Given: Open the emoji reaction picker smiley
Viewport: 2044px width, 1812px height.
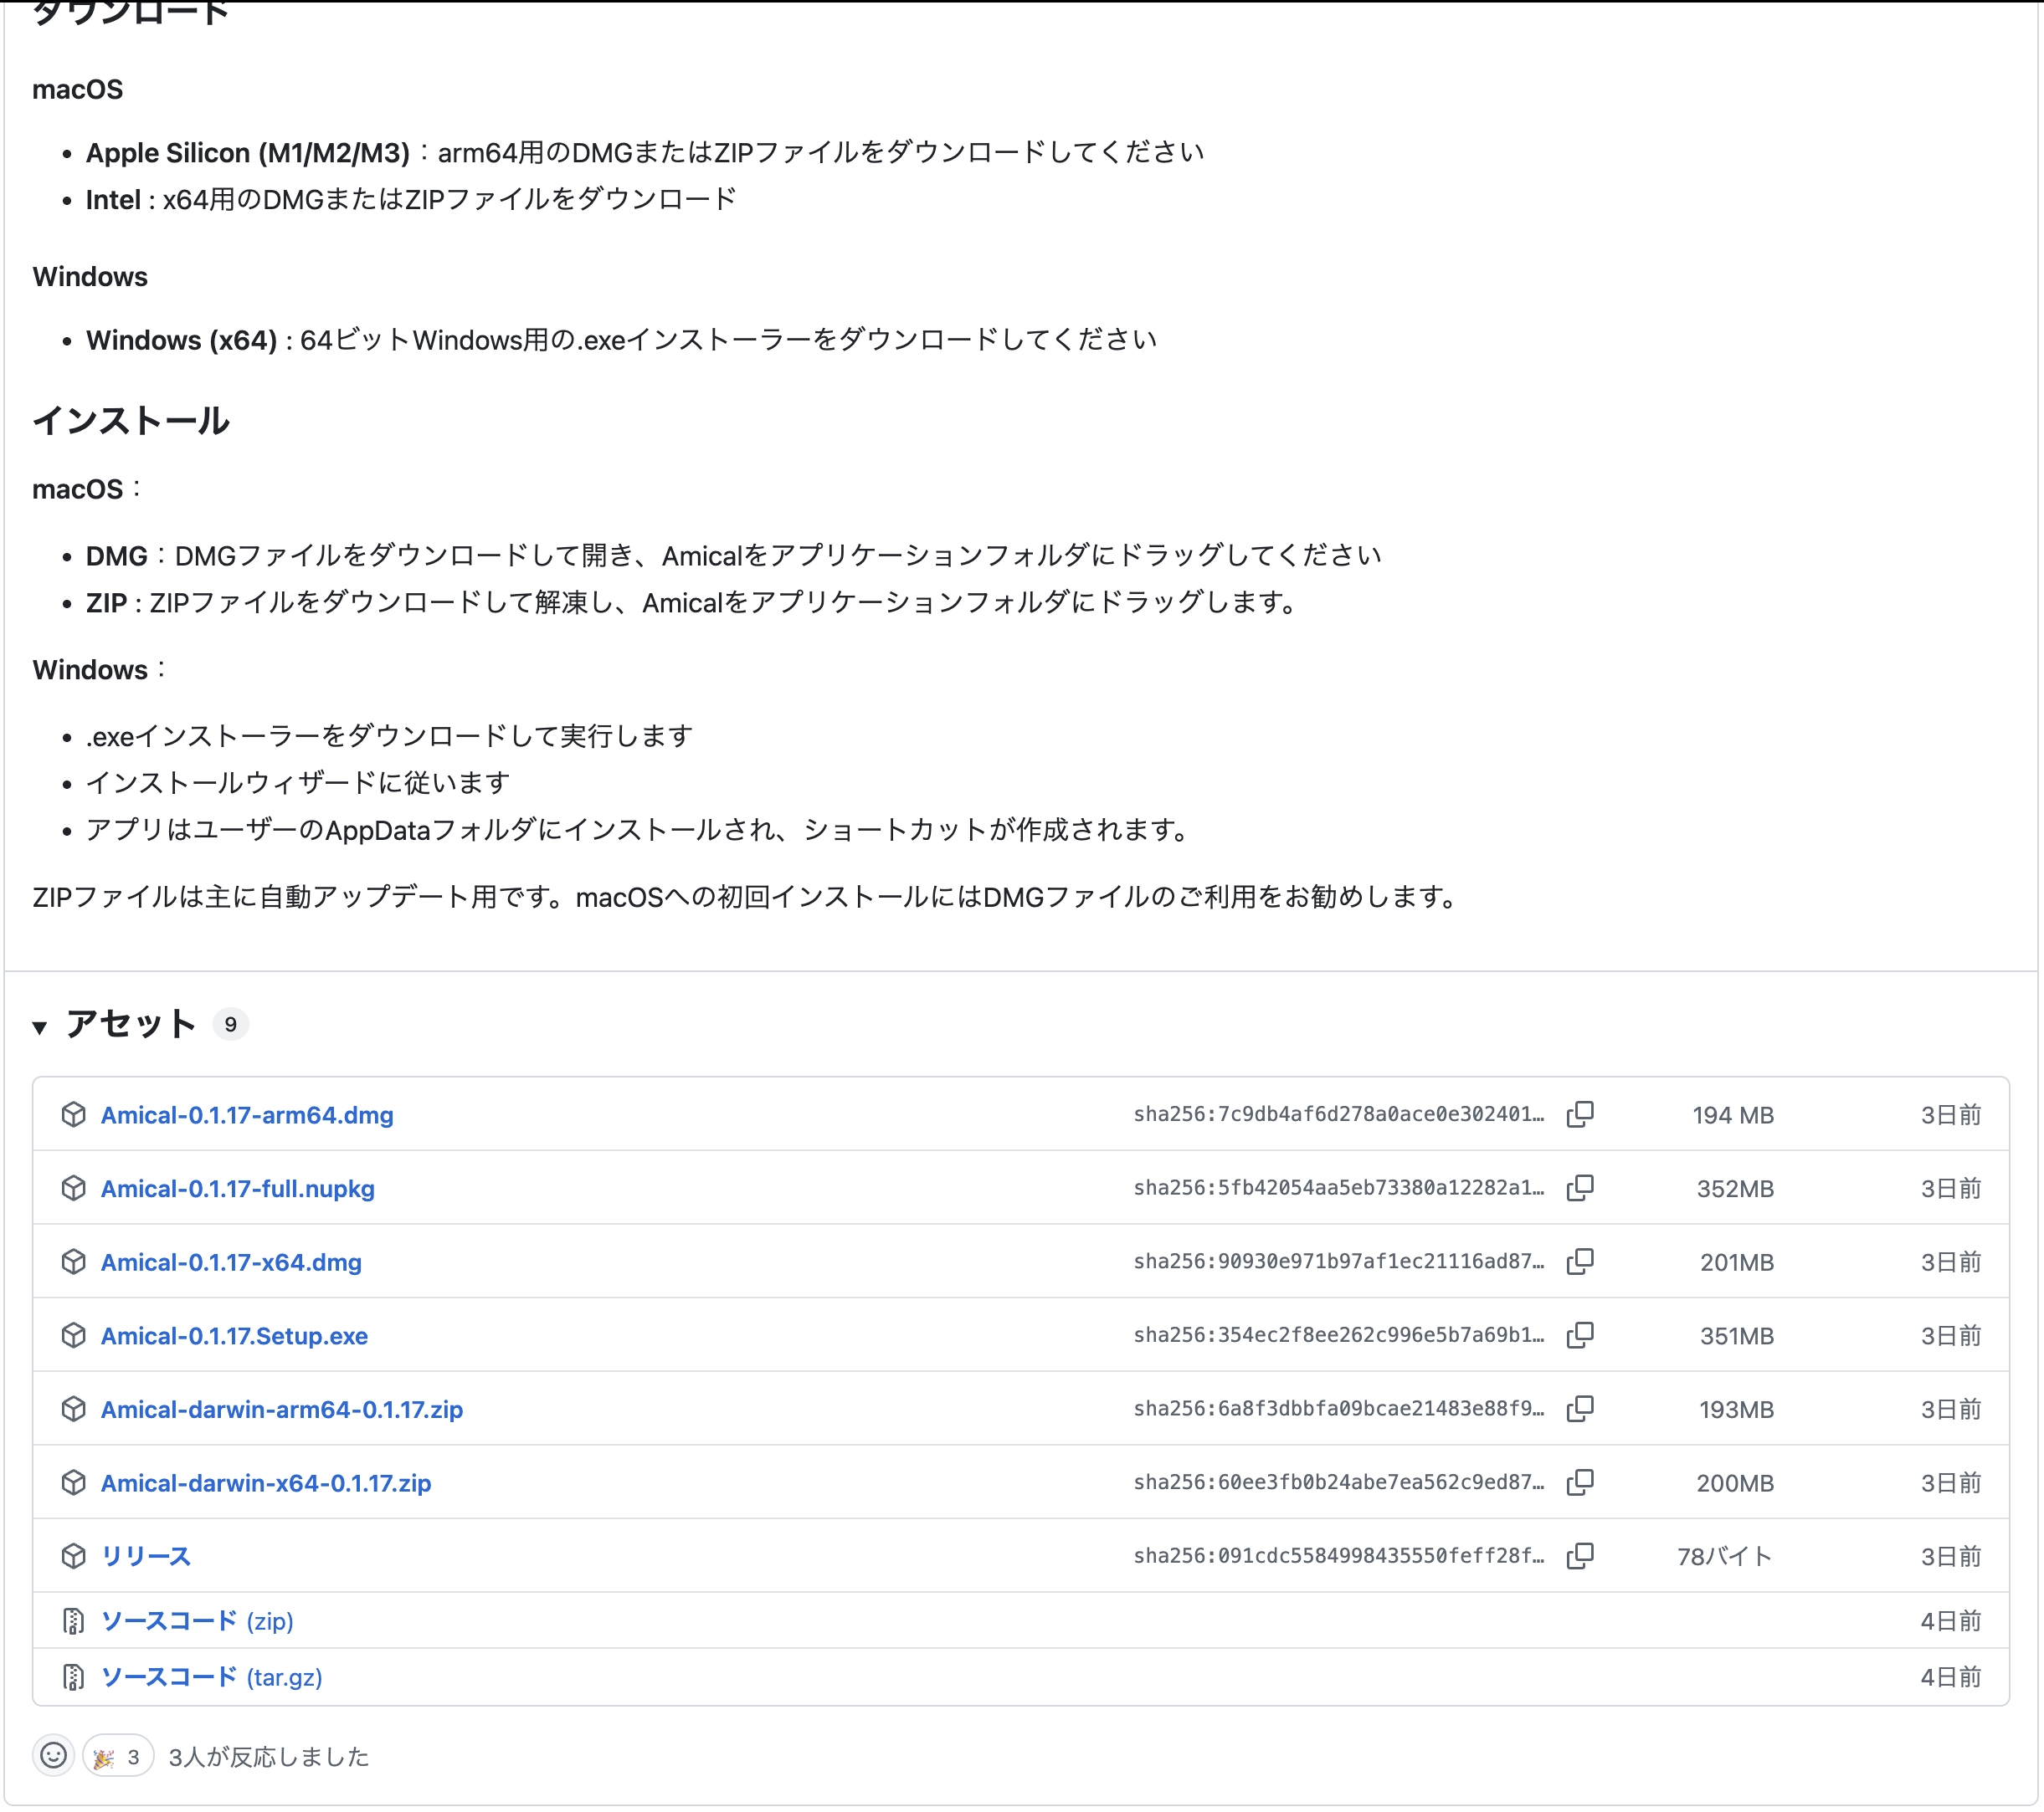Looking at the screenshot, I should [x=54, y=1756].
